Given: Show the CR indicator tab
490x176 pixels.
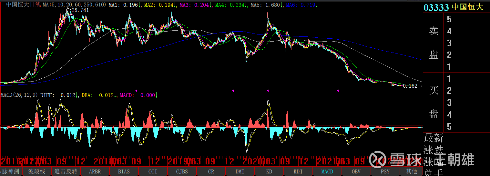Looking at the screenshot, I should (211, 171).
